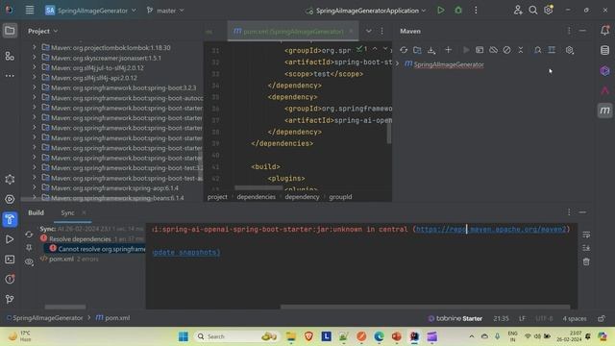Toggle skip tests mode icon

tap(506, 50)
